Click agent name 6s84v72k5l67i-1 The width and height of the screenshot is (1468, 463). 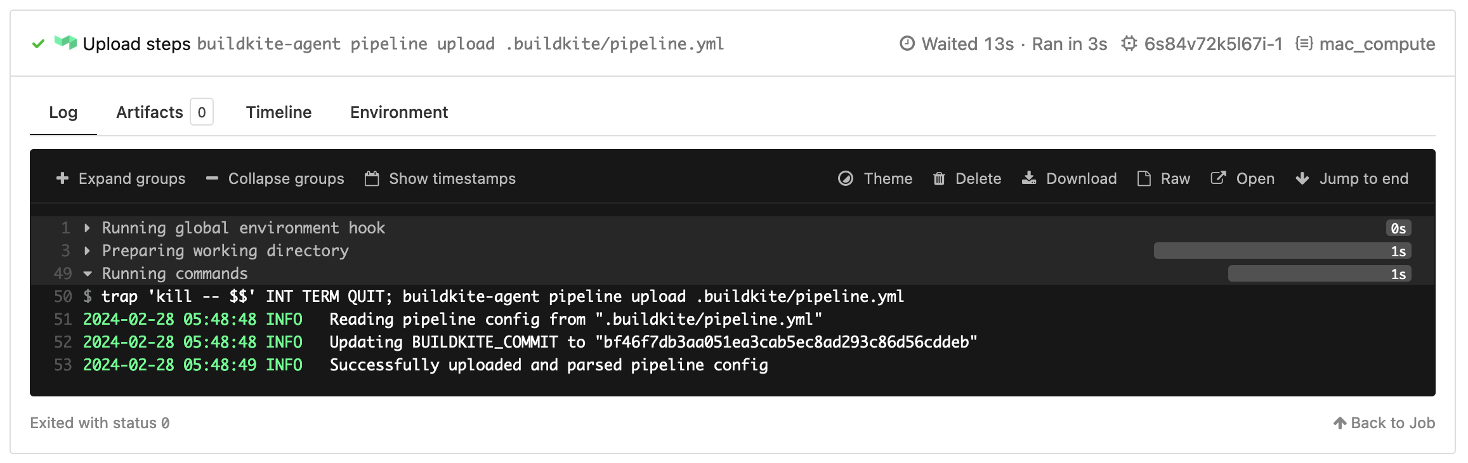pyautogui.click(x=1212, y=44)
